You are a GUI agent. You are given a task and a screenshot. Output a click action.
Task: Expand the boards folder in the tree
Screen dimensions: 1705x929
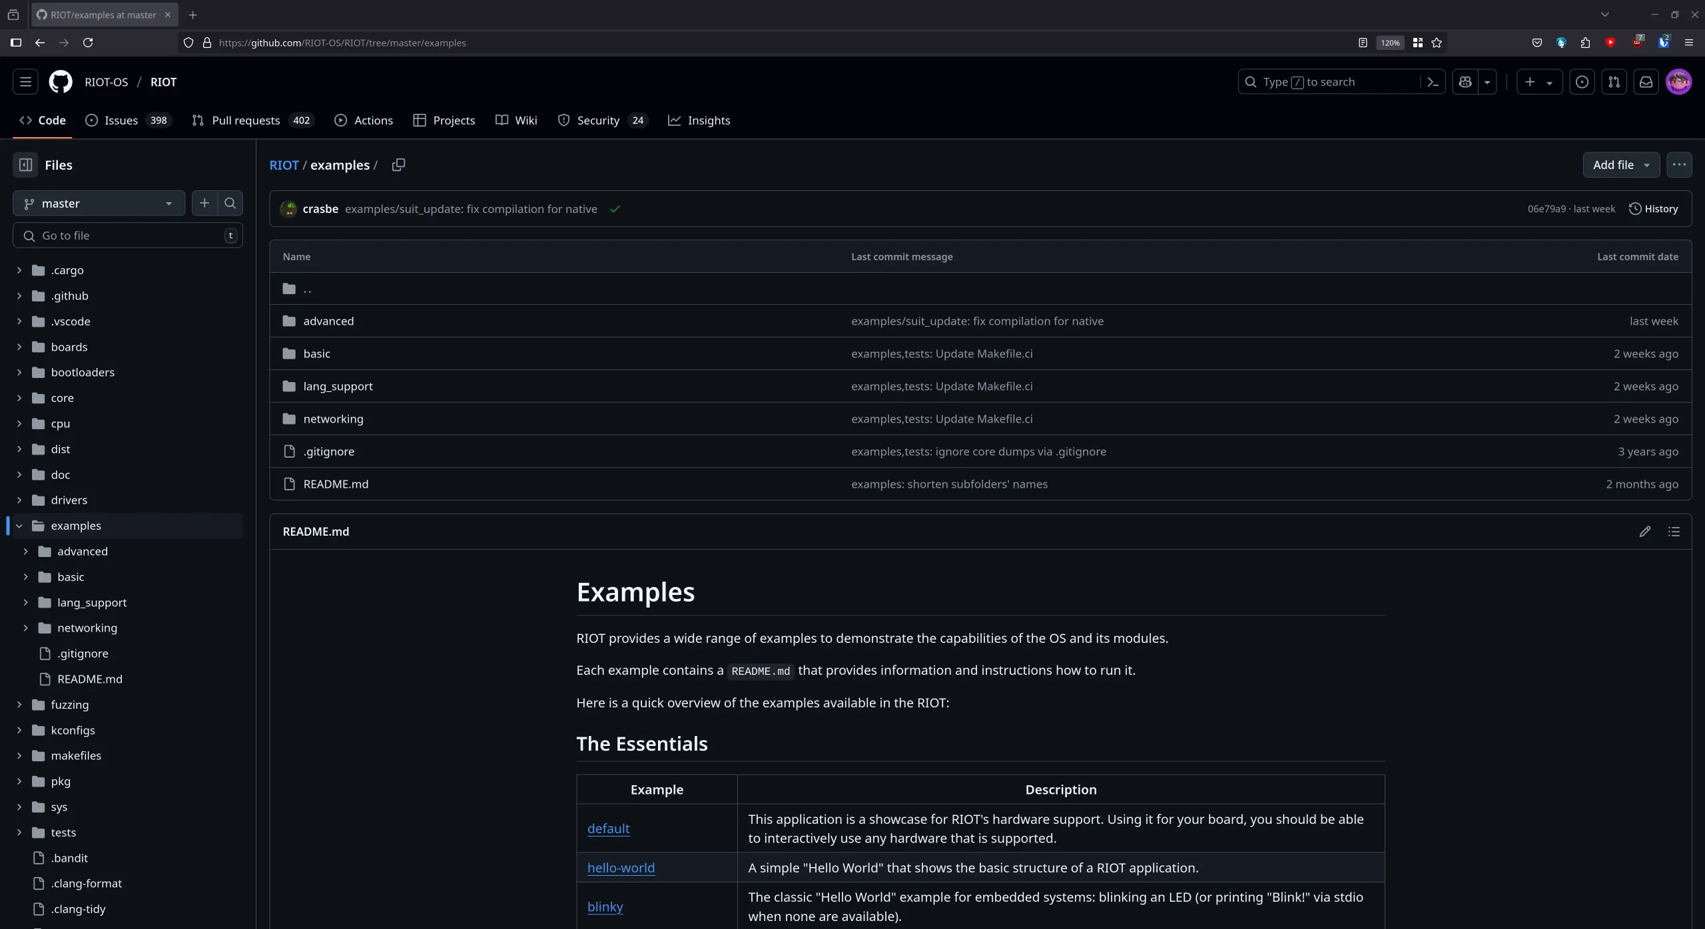tap(18, 347)
